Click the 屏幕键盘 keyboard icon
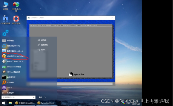The height and width of the screenshot is (106, 173). [4, 41]
